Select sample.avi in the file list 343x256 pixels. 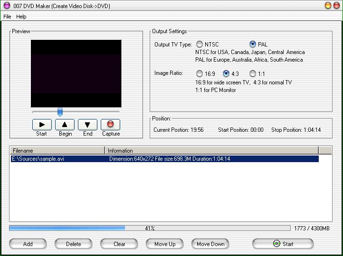[38, 159]
